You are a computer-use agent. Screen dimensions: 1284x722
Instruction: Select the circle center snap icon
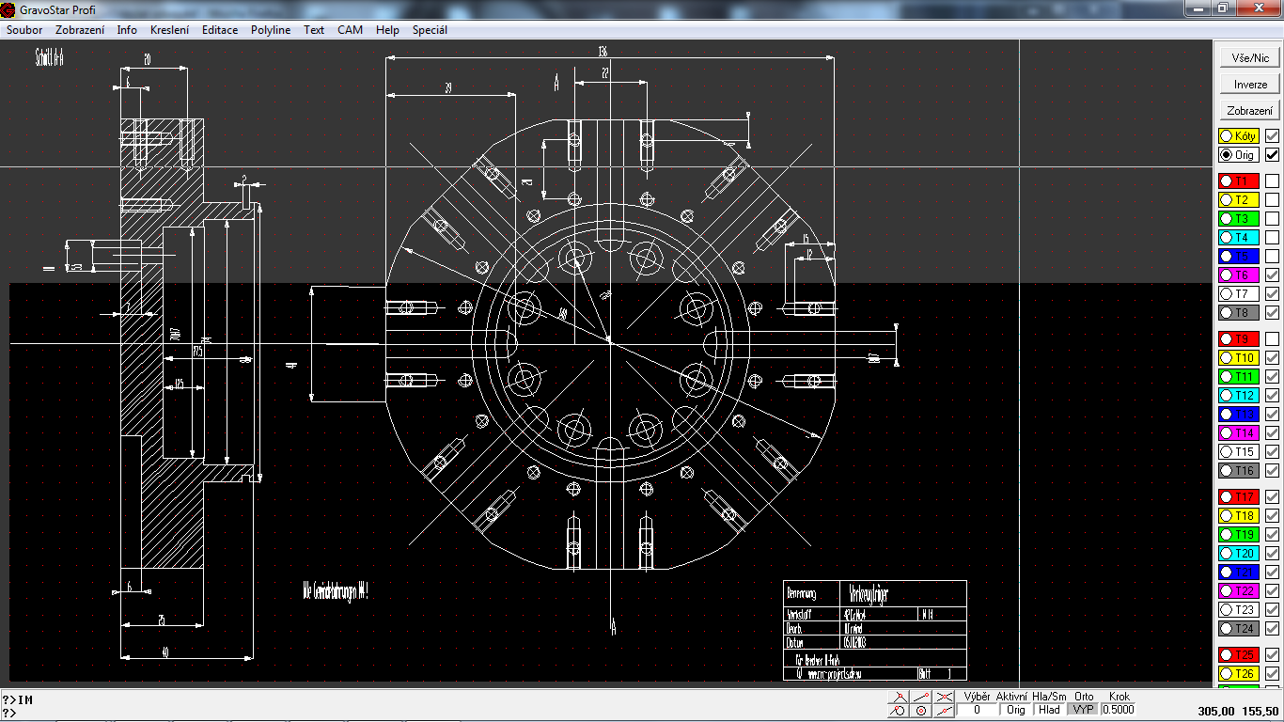click(x=922, y=711)
